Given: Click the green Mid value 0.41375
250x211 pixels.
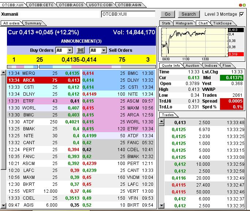Looking at the screenshot, I should (x=232, y=78).
